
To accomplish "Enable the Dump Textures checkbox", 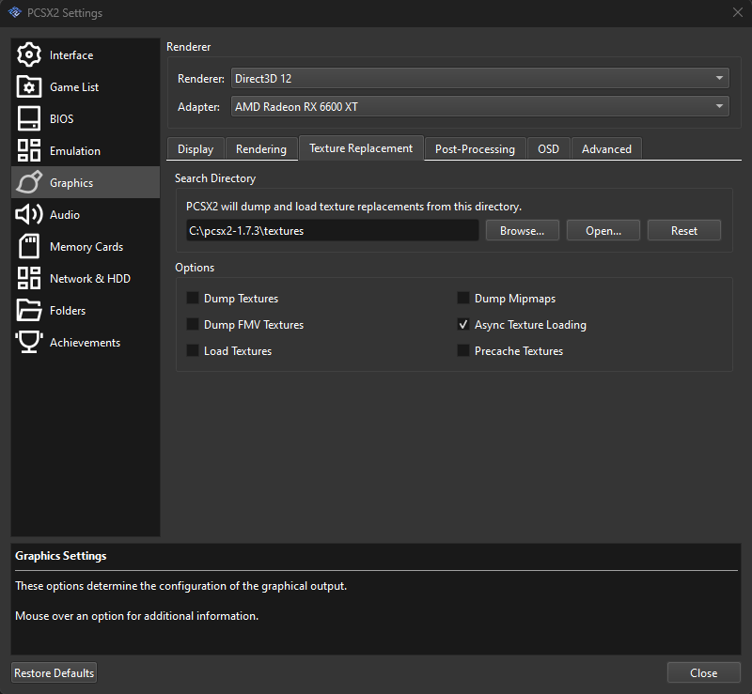I will point(193,298).
